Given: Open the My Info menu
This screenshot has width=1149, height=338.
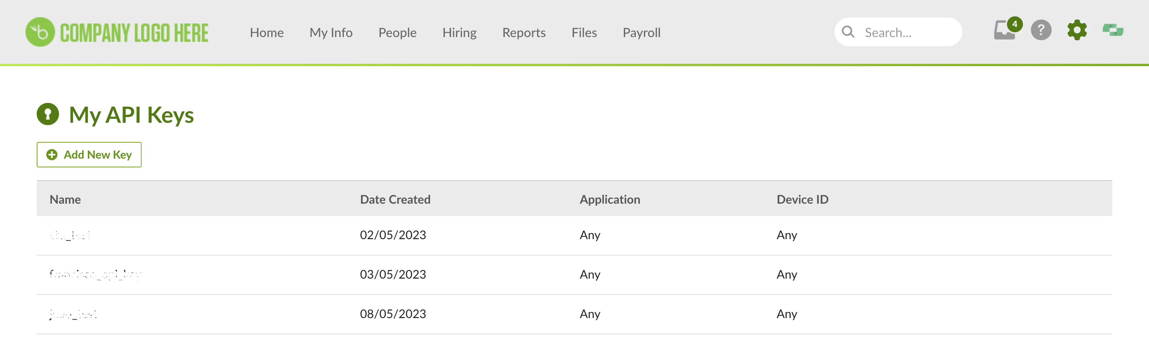Looking at the screenshot, I should [331, 33].
